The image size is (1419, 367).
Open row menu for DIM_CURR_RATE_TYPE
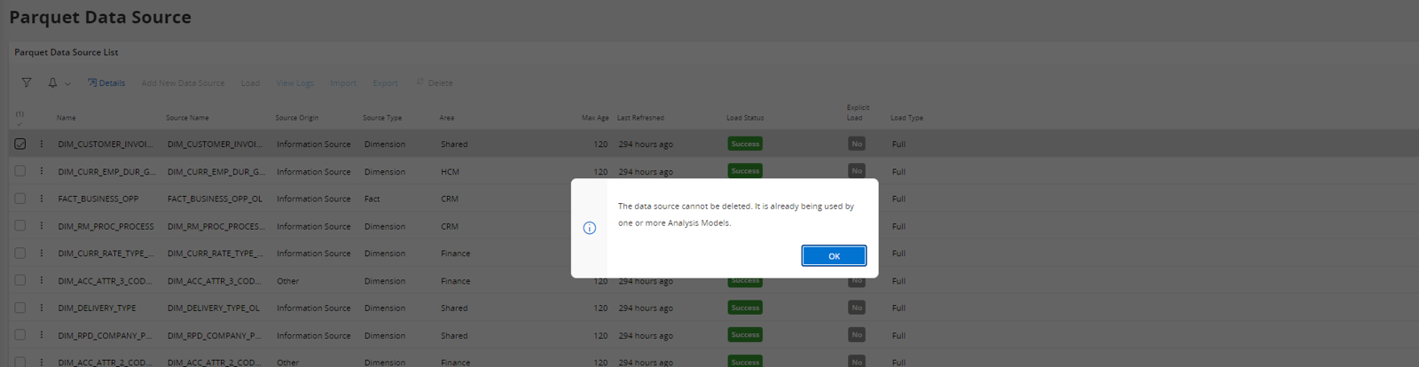[x=41, y=253]
